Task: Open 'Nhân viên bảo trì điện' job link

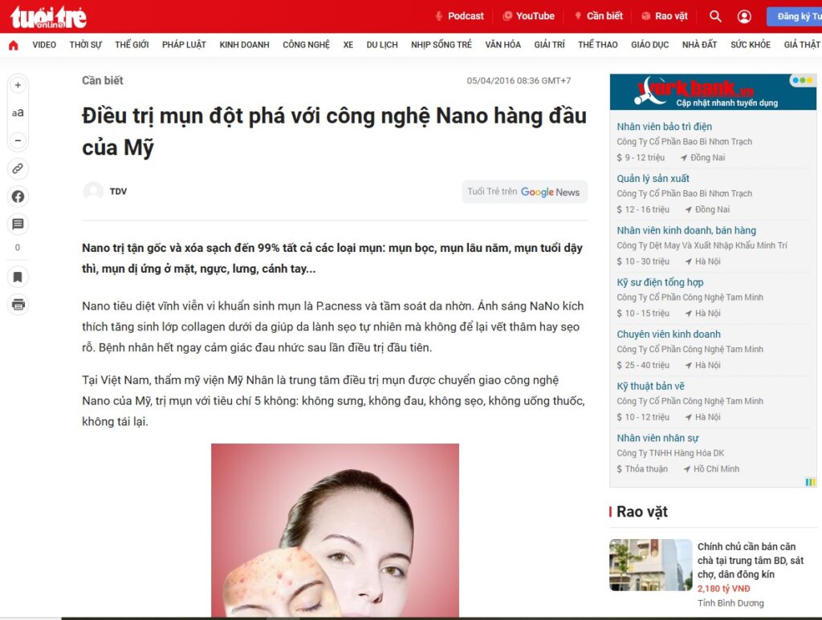Action: (x=664, y=127)
